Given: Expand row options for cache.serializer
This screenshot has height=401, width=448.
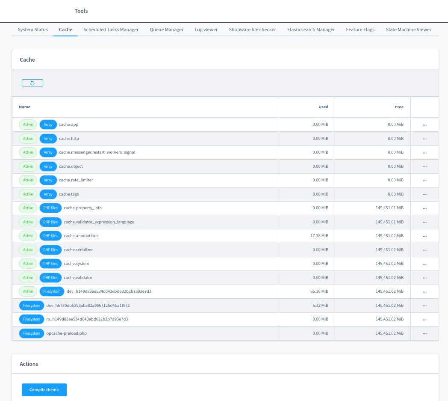Looking at the screenshot, I should click(424, 250).
